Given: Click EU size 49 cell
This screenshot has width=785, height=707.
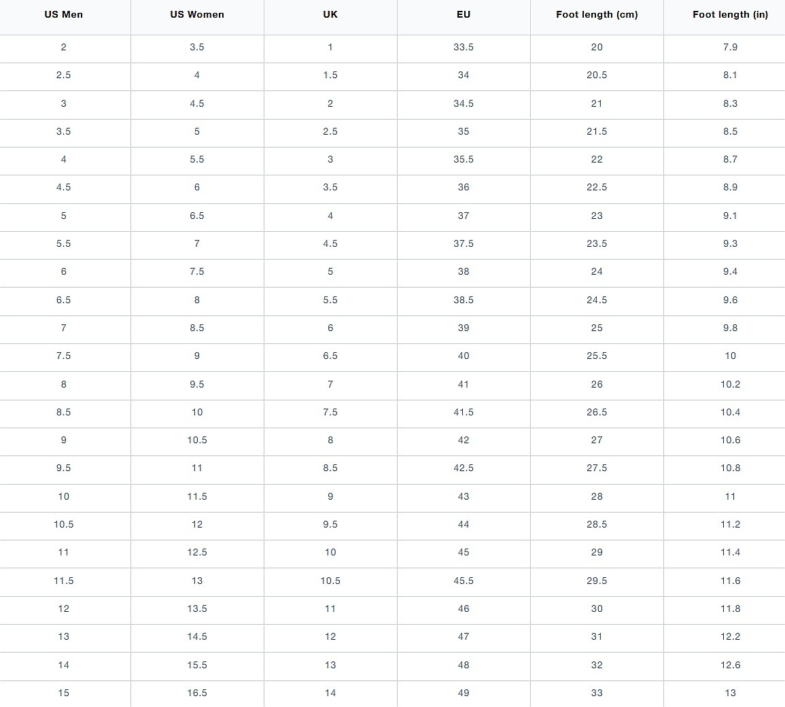Looking at the screenshot, I should point(464,693).
